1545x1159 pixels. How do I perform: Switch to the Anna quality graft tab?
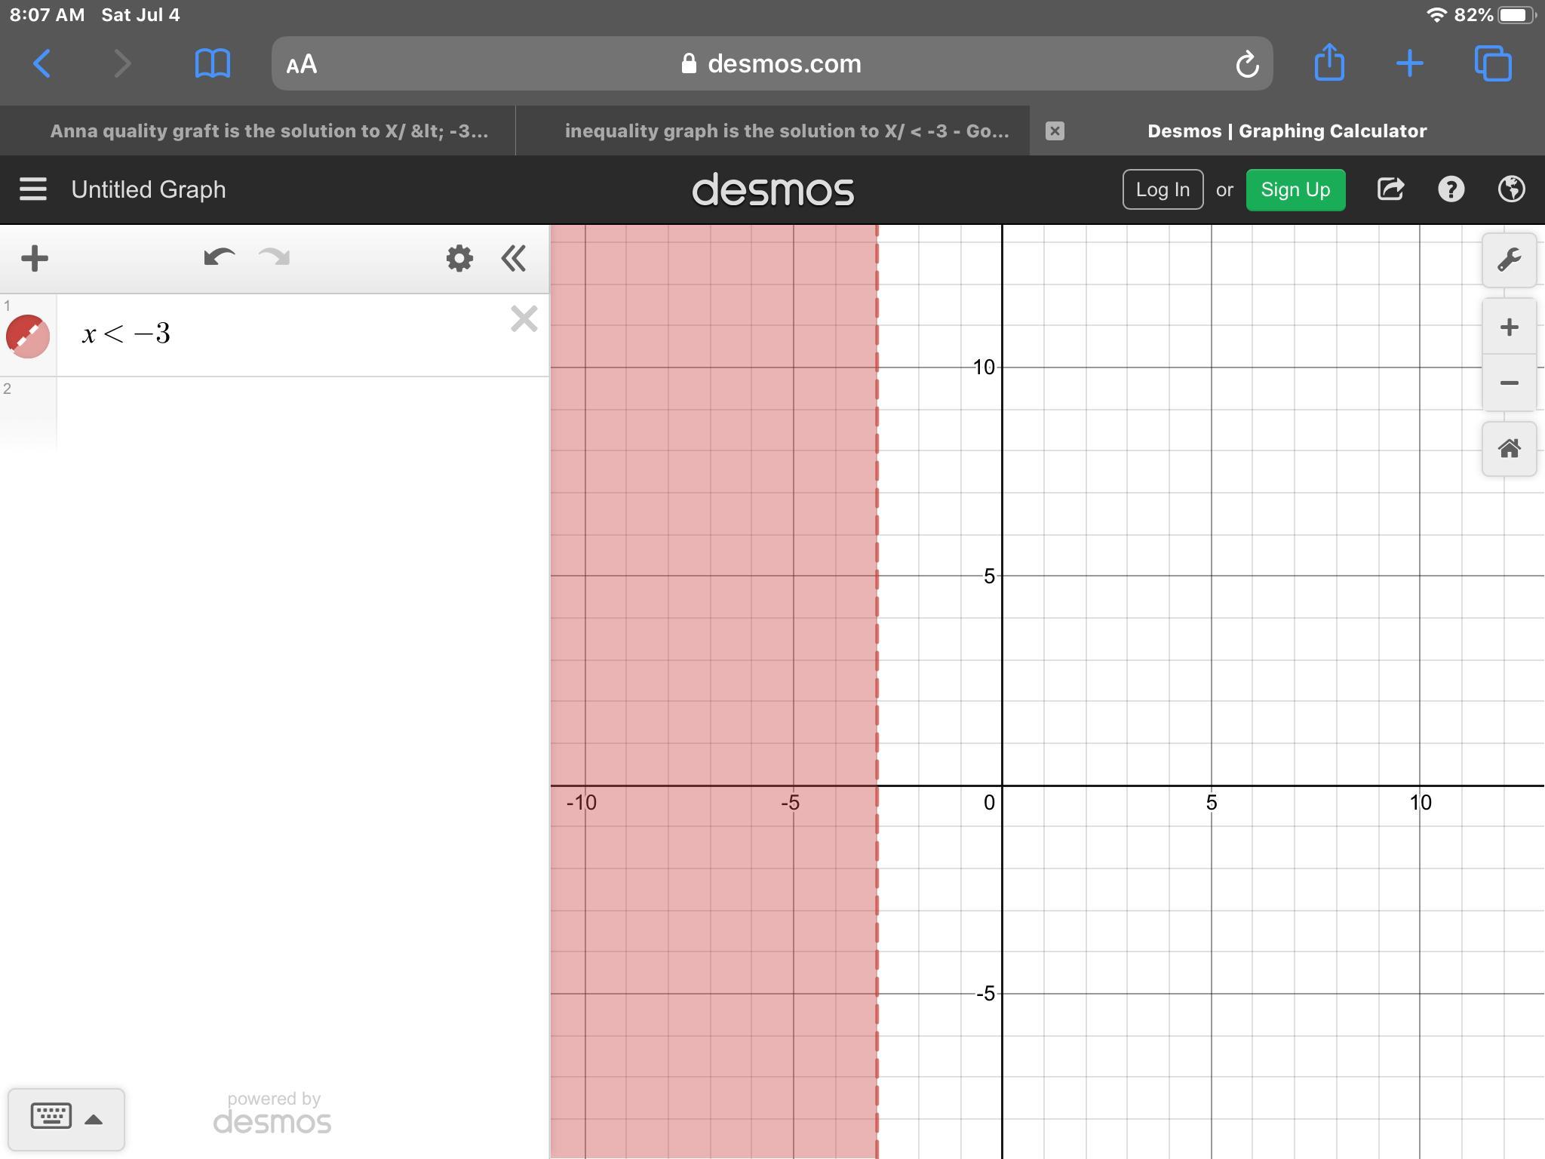point(269,131)
